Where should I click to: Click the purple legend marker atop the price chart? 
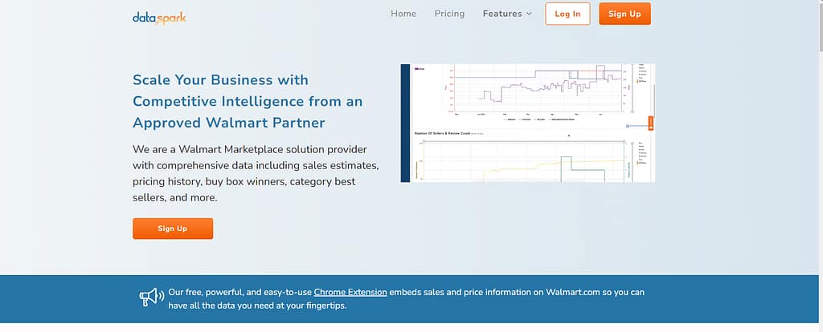click(419, 69)
